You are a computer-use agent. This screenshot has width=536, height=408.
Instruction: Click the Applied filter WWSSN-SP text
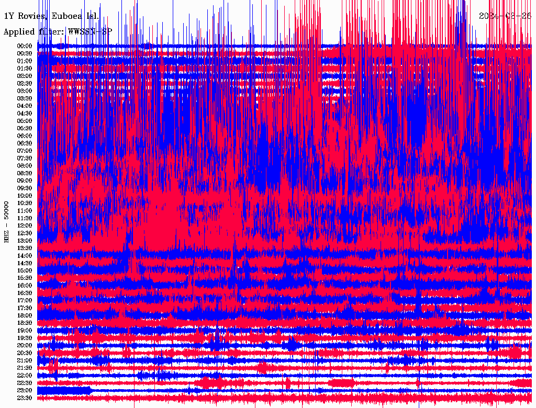tap(58, 32)
